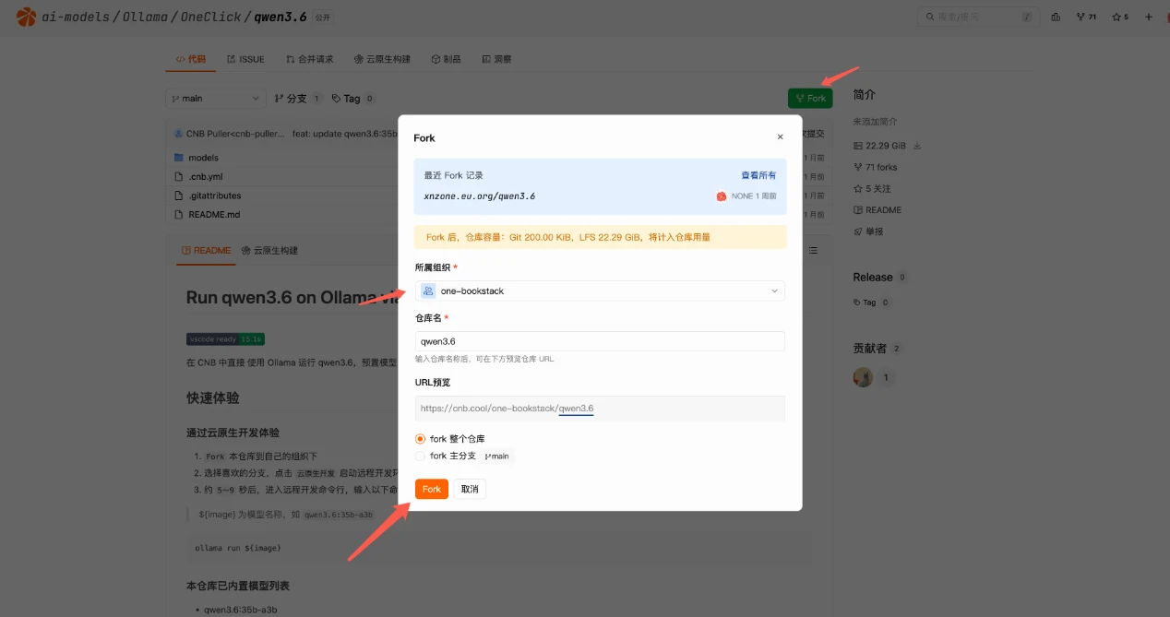Click the green Fork button on repo page
1170x617 pixels.
coord(810,98)
